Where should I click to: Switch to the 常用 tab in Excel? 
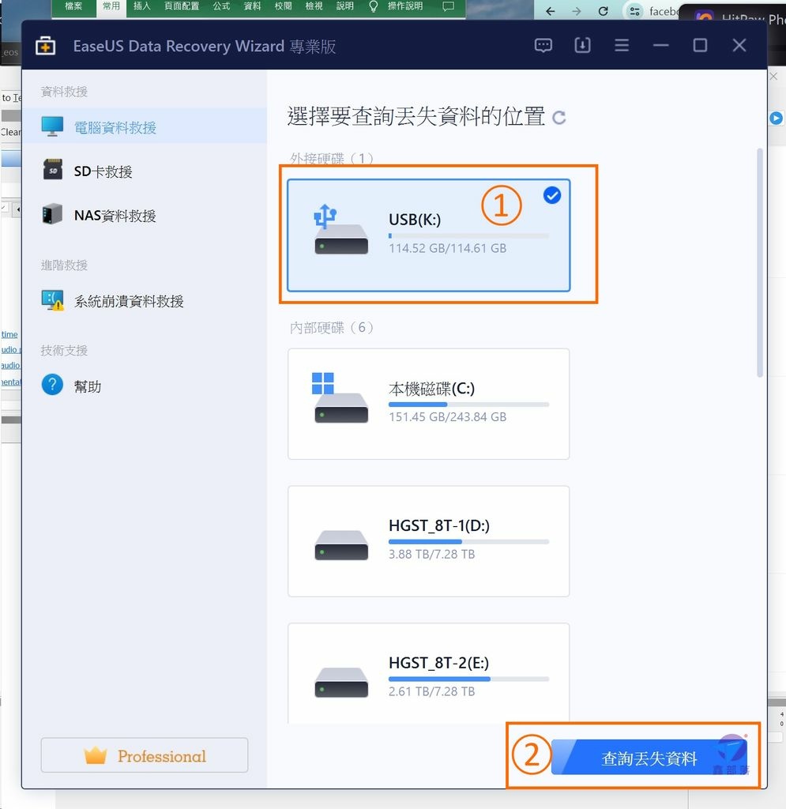pos(111,6)
